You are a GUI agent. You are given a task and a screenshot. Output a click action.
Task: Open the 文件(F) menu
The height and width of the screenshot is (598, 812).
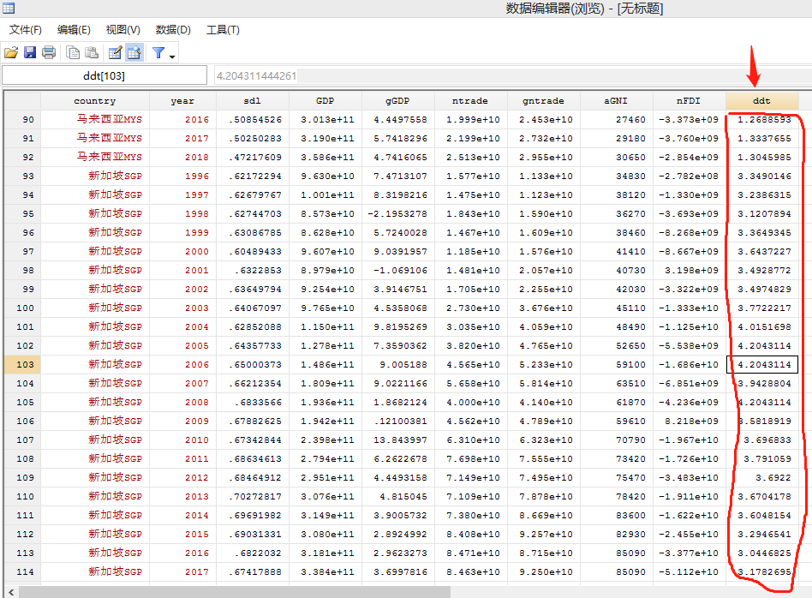pos(26,30)
